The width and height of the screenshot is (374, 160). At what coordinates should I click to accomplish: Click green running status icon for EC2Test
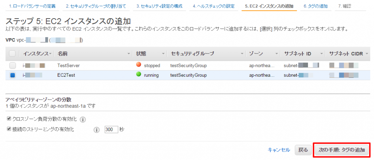pos(138,74)
